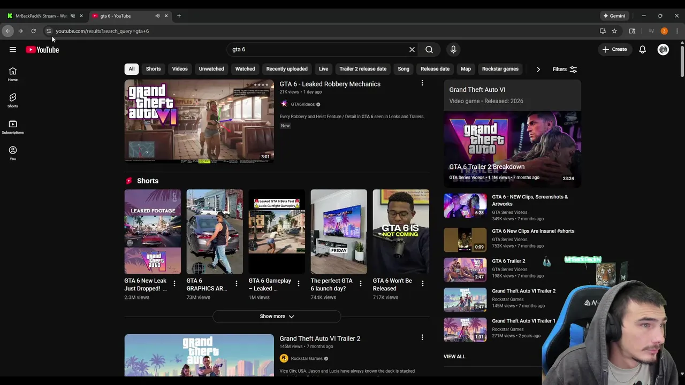Click the magnifier search button
Viewport: 685px width, 385px height.
429,50
